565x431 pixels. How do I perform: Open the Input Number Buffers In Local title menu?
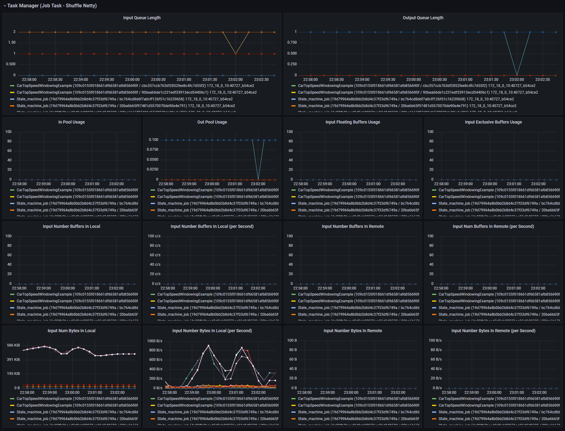click(72, 226)
